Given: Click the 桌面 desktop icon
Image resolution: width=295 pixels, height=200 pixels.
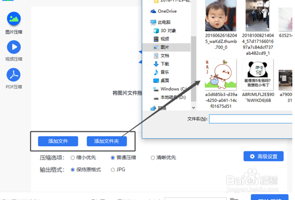Looking at the screenshot, I should point(156,81).
